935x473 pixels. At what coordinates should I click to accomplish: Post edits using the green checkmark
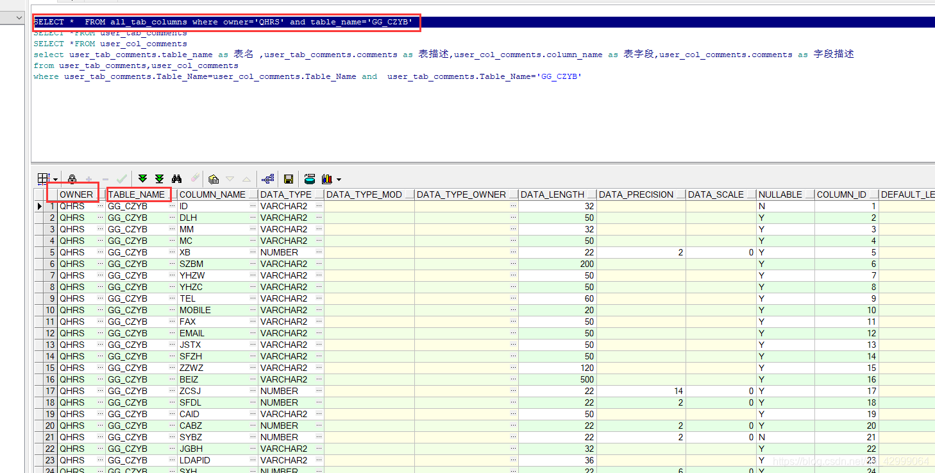(121, 178)
